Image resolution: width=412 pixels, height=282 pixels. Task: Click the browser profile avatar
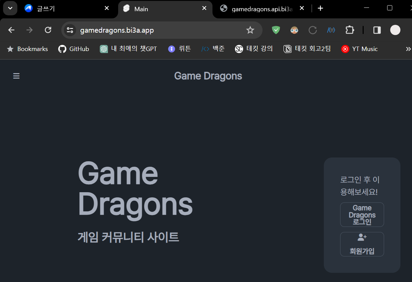(x=395, y=30)
